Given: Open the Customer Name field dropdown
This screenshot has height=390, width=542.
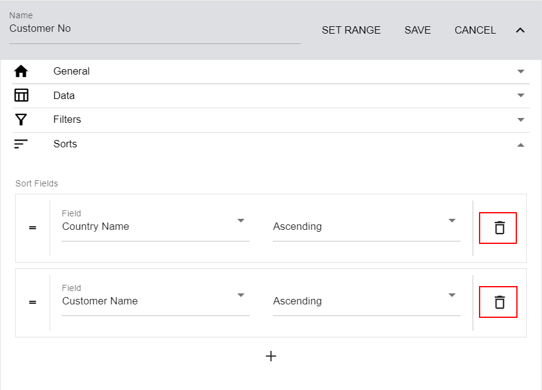Looking at the screenshot, I should tap(241, 295).
